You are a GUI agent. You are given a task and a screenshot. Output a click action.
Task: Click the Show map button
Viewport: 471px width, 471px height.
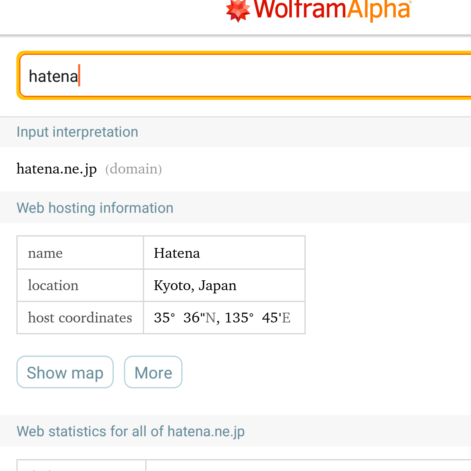(65, 372)
